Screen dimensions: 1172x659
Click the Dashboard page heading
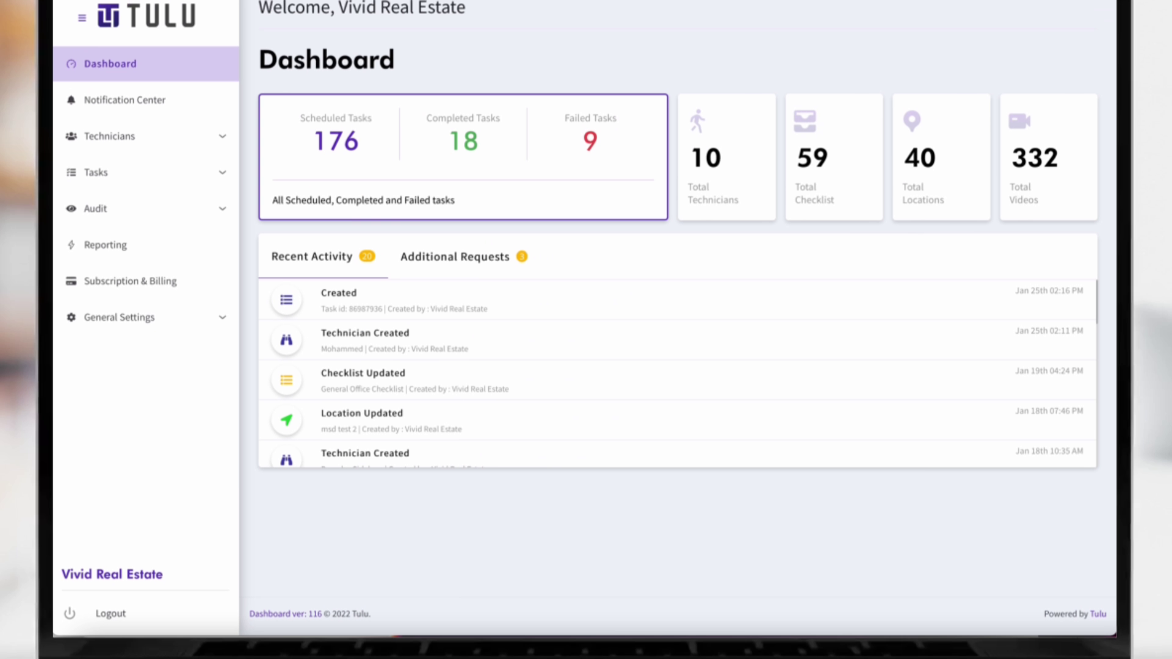click(x=327, y=60)
